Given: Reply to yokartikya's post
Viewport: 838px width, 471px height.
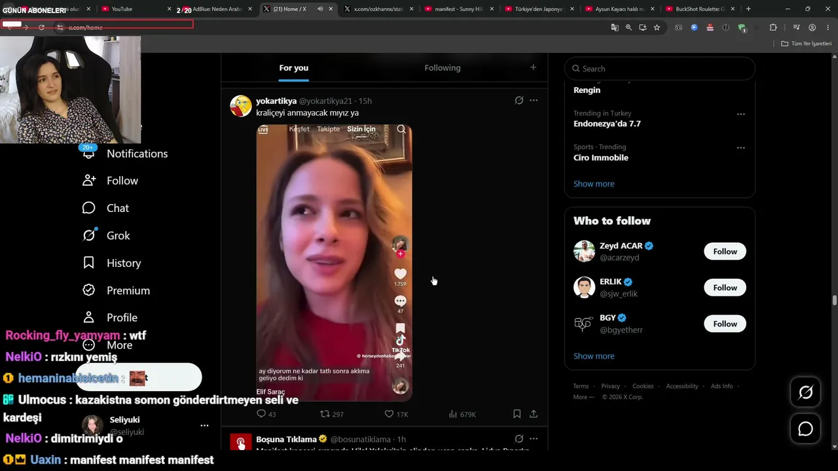Looking at the screenshot, I should click(x=266, y=414).
